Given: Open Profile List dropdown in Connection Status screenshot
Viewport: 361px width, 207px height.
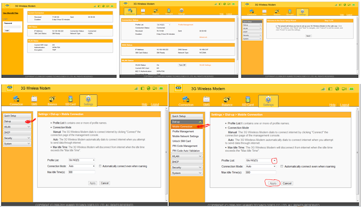Looking at the screenshot, I should (x=164, y=25).
